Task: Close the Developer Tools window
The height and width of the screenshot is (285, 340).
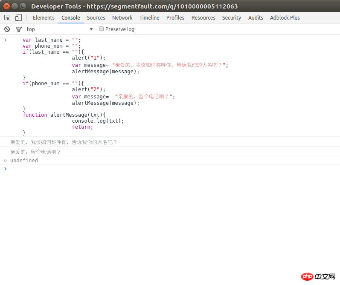Action: (x=7, y=6)
